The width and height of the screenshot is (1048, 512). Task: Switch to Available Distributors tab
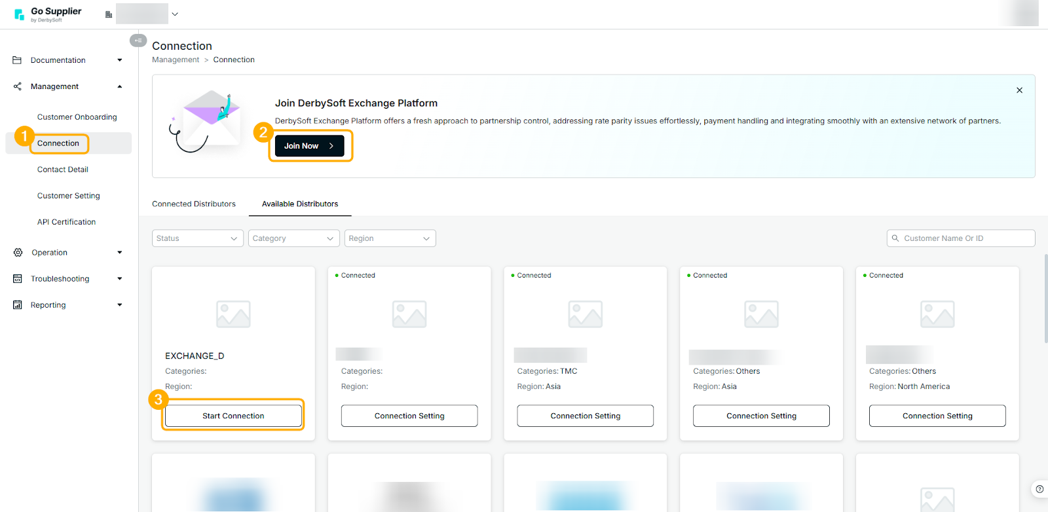point(300,204)
